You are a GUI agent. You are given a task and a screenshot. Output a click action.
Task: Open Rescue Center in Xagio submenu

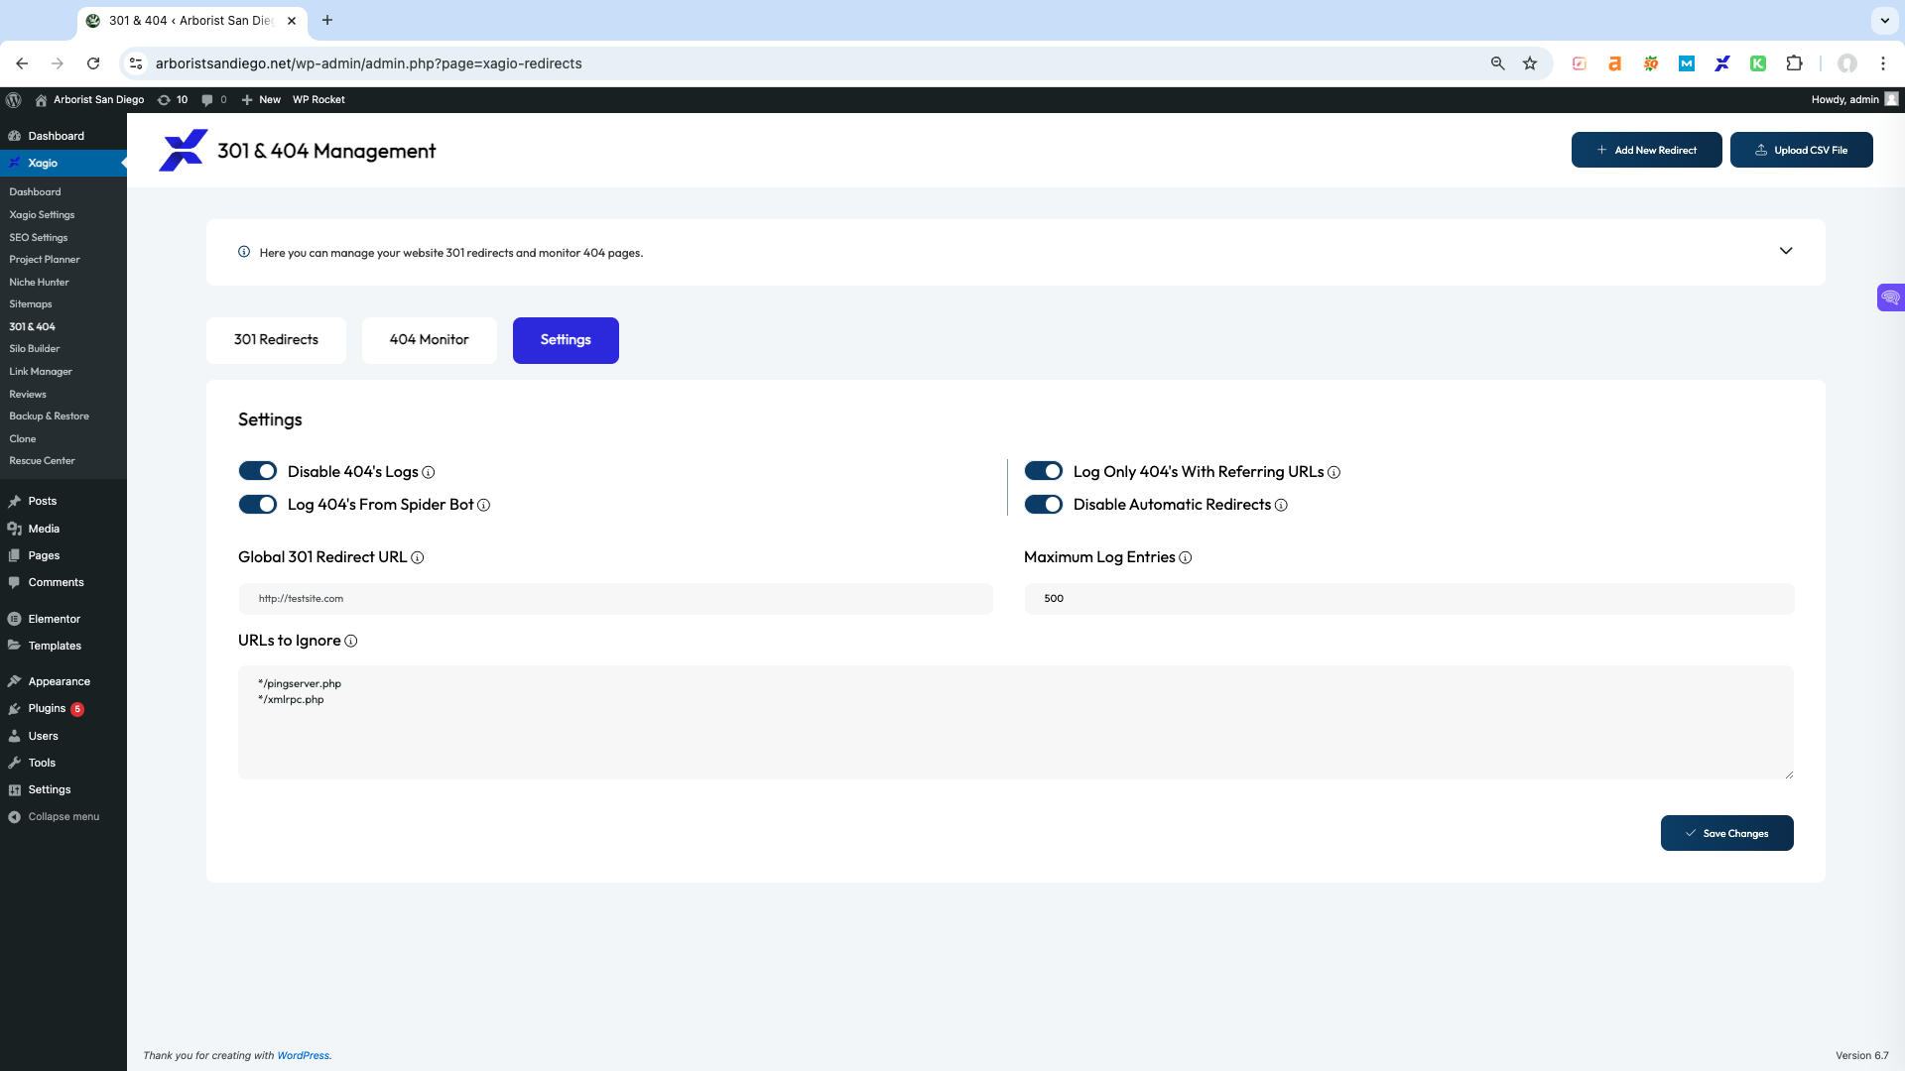42,461
